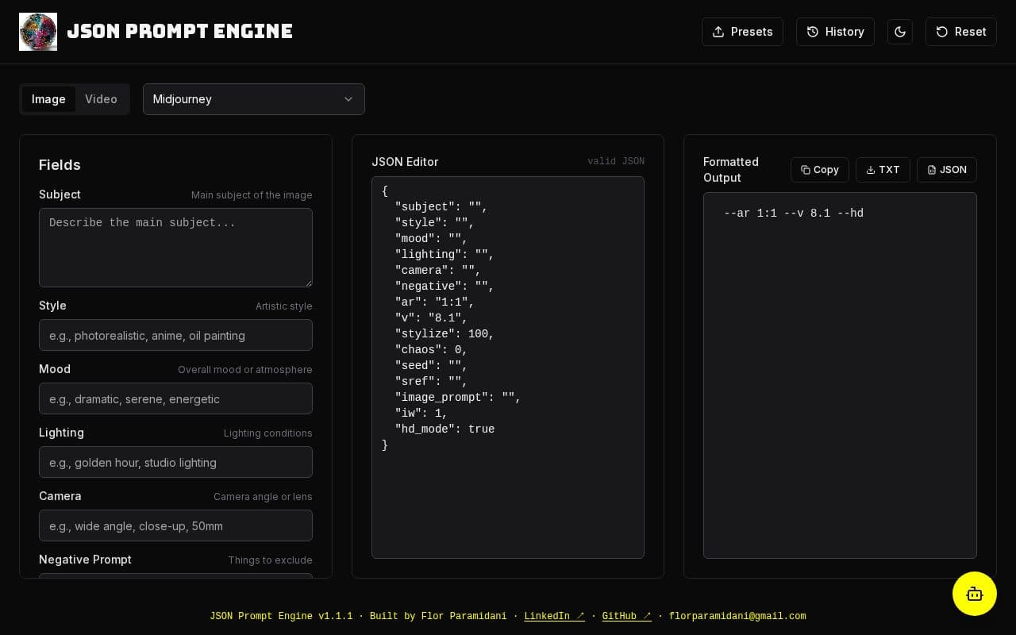Open the History panel
The height and width of the screenshot is (635, 1016).
(835, 32)
